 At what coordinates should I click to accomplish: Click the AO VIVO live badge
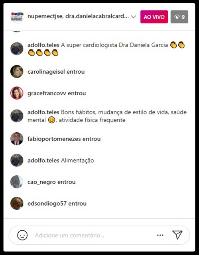point(154,17)
